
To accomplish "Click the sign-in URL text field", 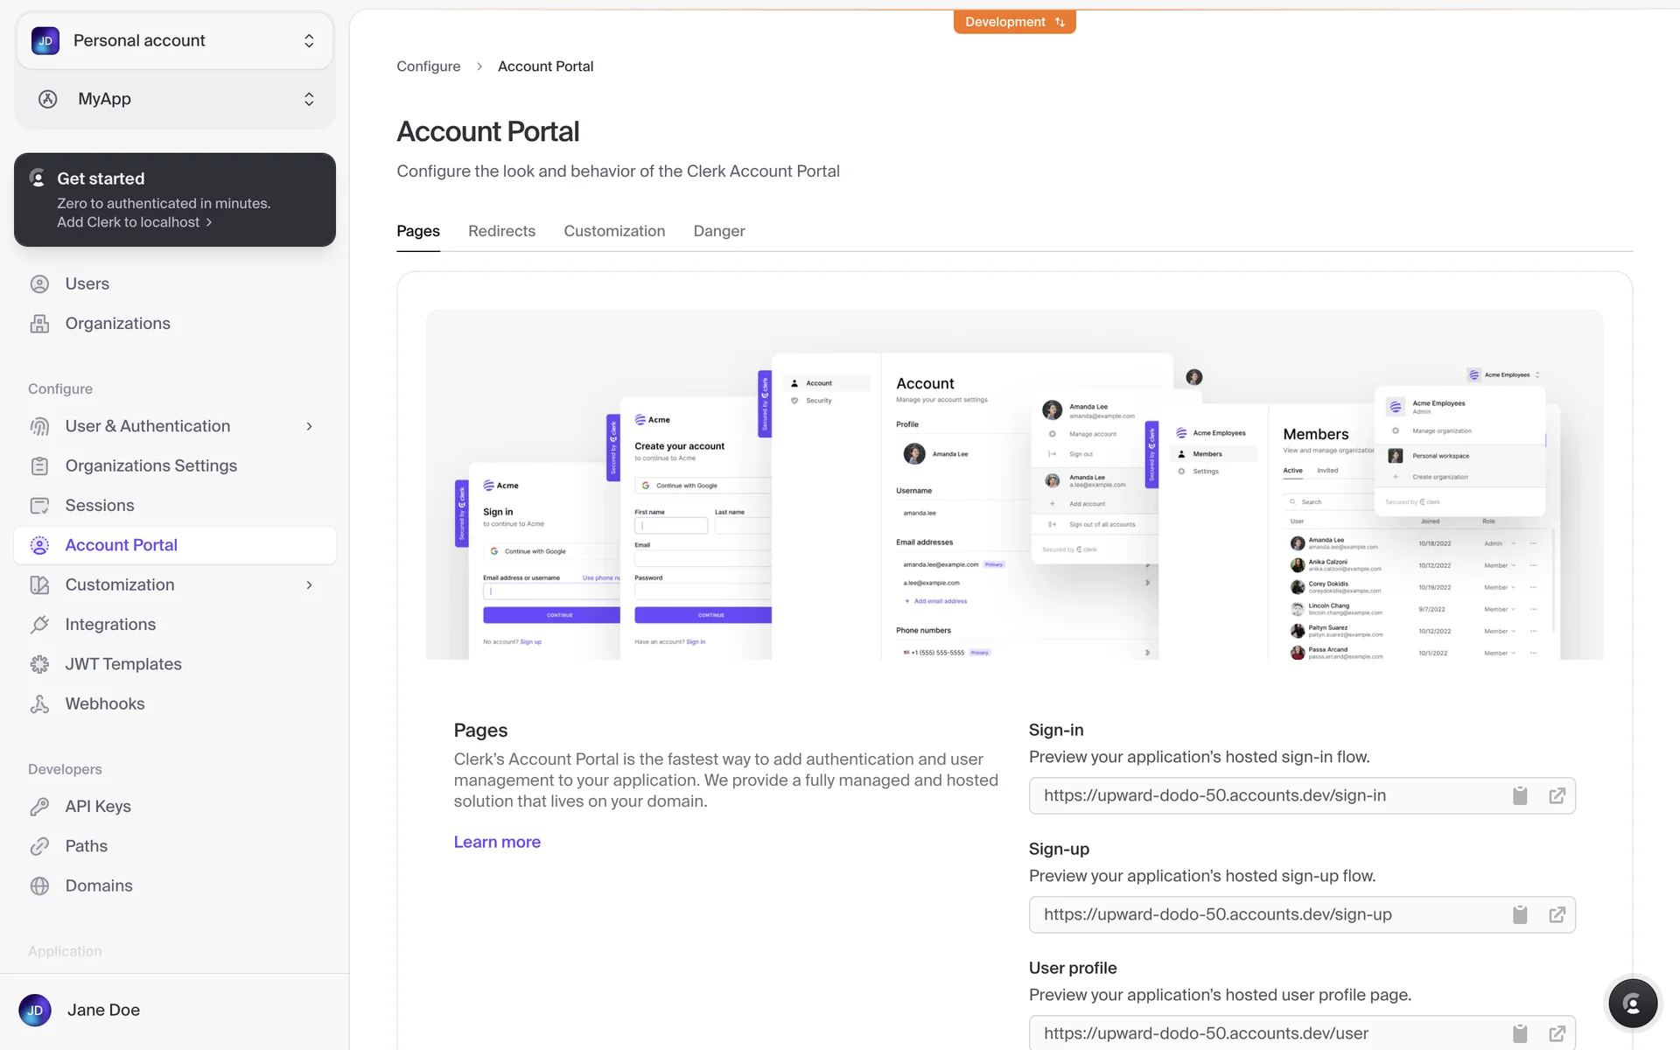I will point(1260,795).
